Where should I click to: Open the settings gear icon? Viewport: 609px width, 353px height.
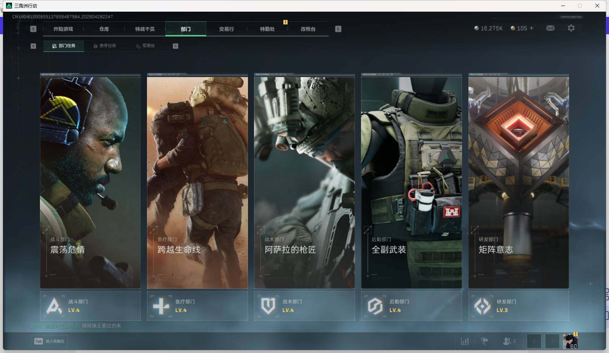(x=571, y=28)
